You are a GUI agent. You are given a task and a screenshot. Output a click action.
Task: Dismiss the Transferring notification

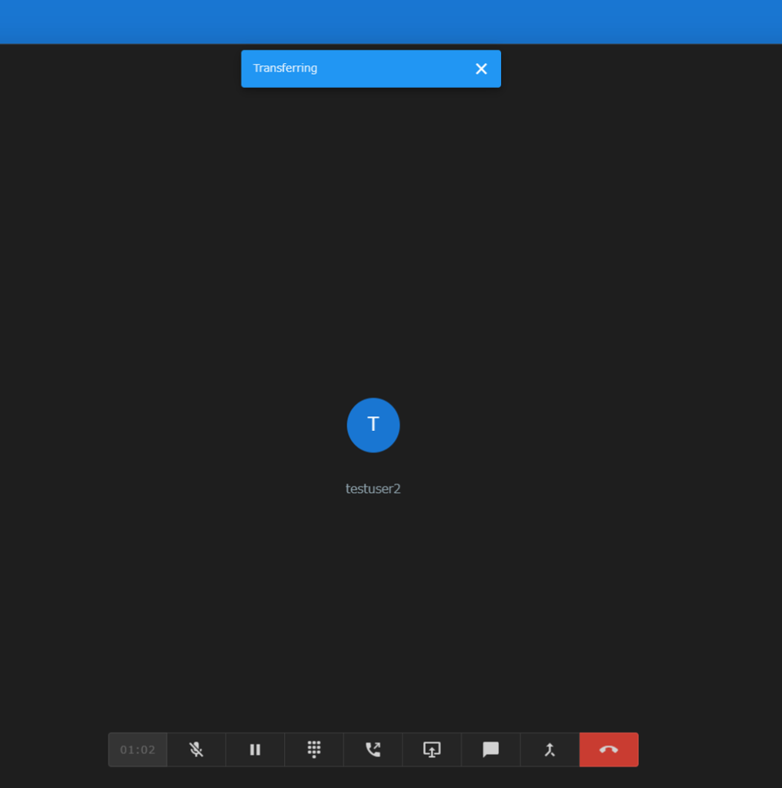(x=481, y=68)
